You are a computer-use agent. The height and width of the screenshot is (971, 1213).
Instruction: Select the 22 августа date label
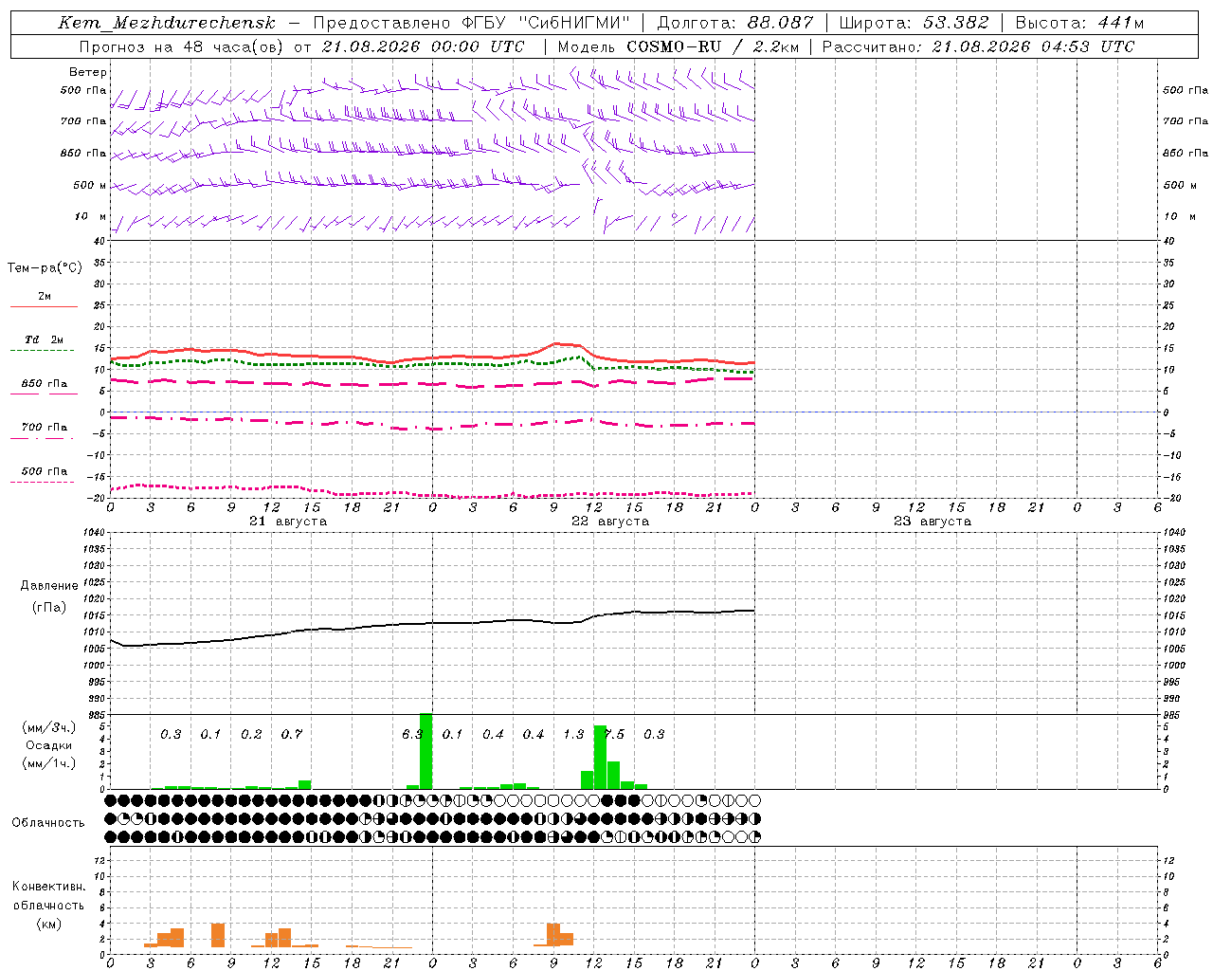(610, 522)
